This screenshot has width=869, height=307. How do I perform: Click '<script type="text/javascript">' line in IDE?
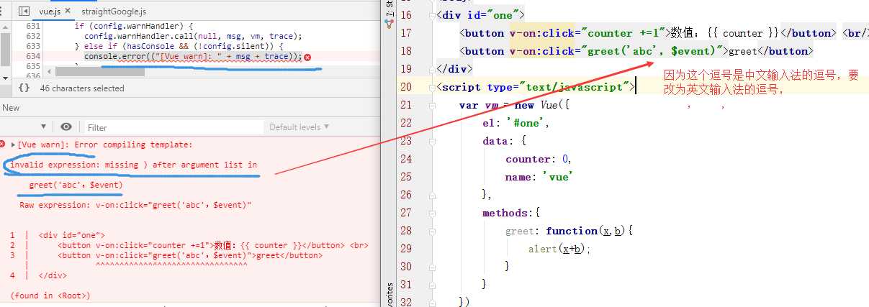[536, 87]
